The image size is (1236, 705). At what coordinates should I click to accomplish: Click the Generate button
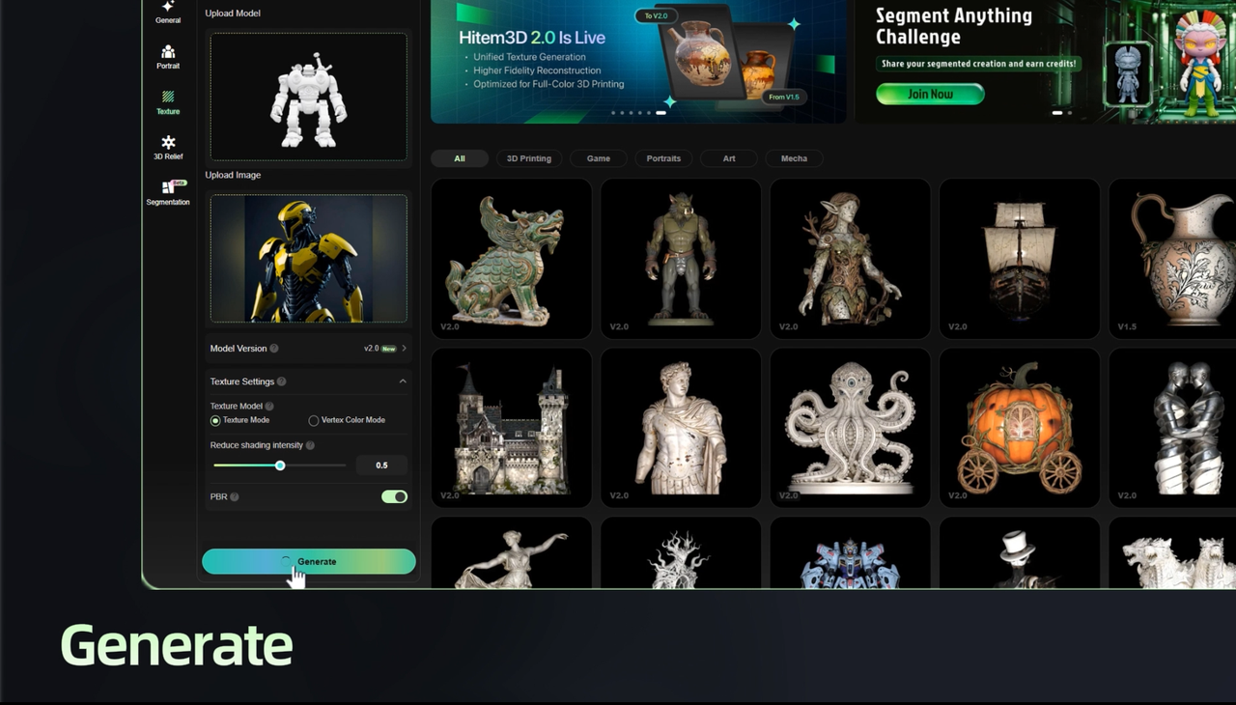309,562
